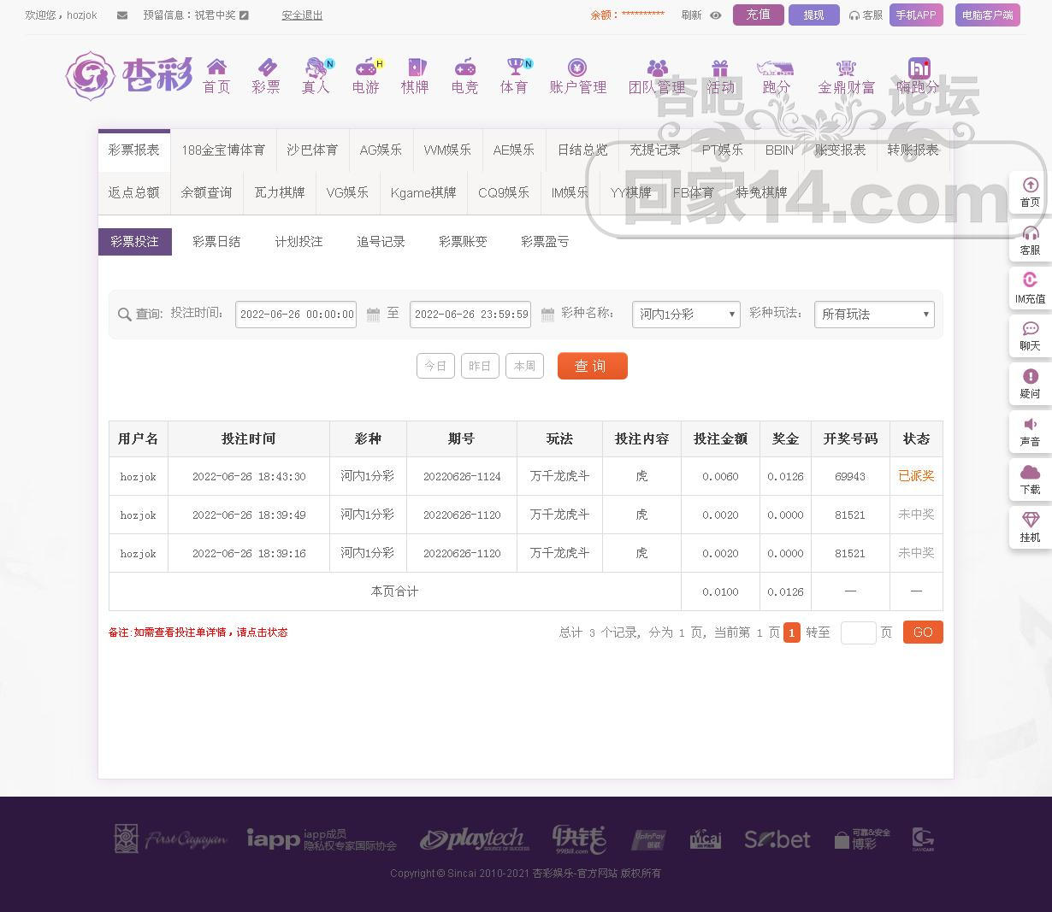This screenshot has width=1052, height=912.
Task: Click the 电脑客户端 button
Action: (987, 15)
